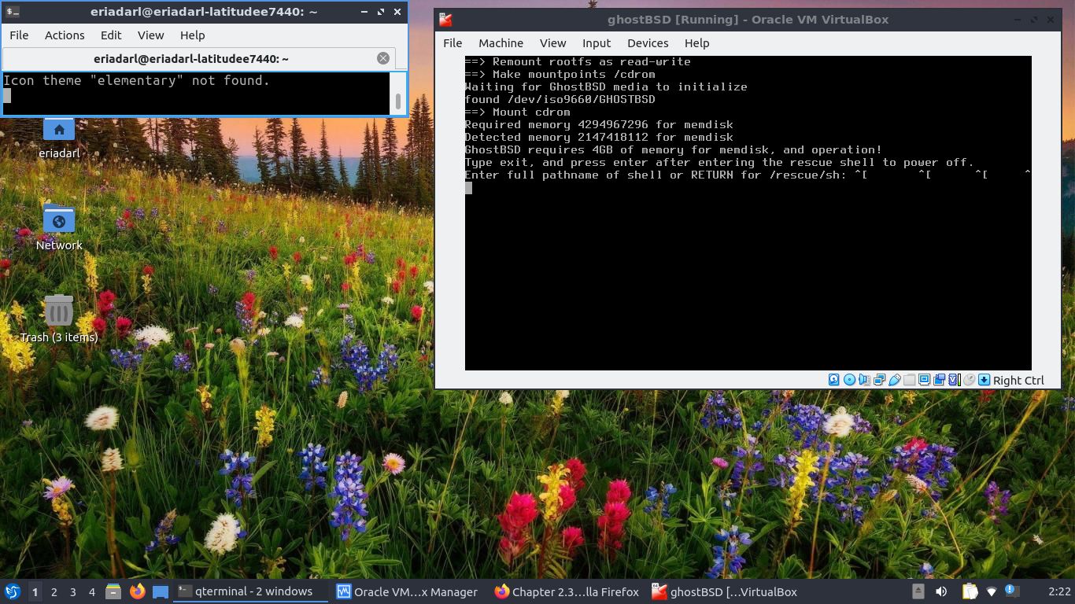Open the clipboard manager tray icon
This screenshot has width=1075, height=604.
point(970,591)
